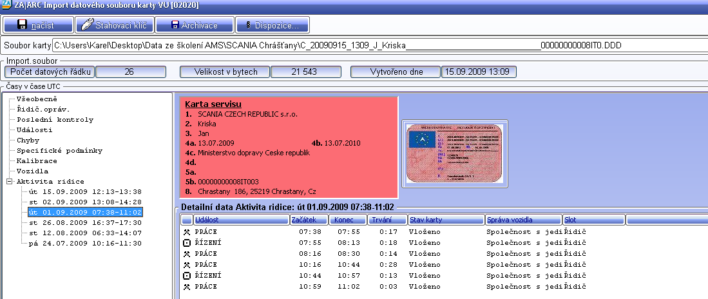Click the Velikost v bytech label
Image resolution: width=708 pixels, height=299 pixels.
click(x=225, y=72)
